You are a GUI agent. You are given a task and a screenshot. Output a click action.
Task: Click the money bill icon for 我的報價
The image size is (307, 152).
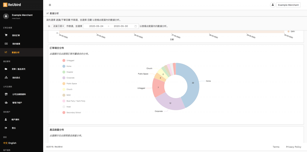6,44
